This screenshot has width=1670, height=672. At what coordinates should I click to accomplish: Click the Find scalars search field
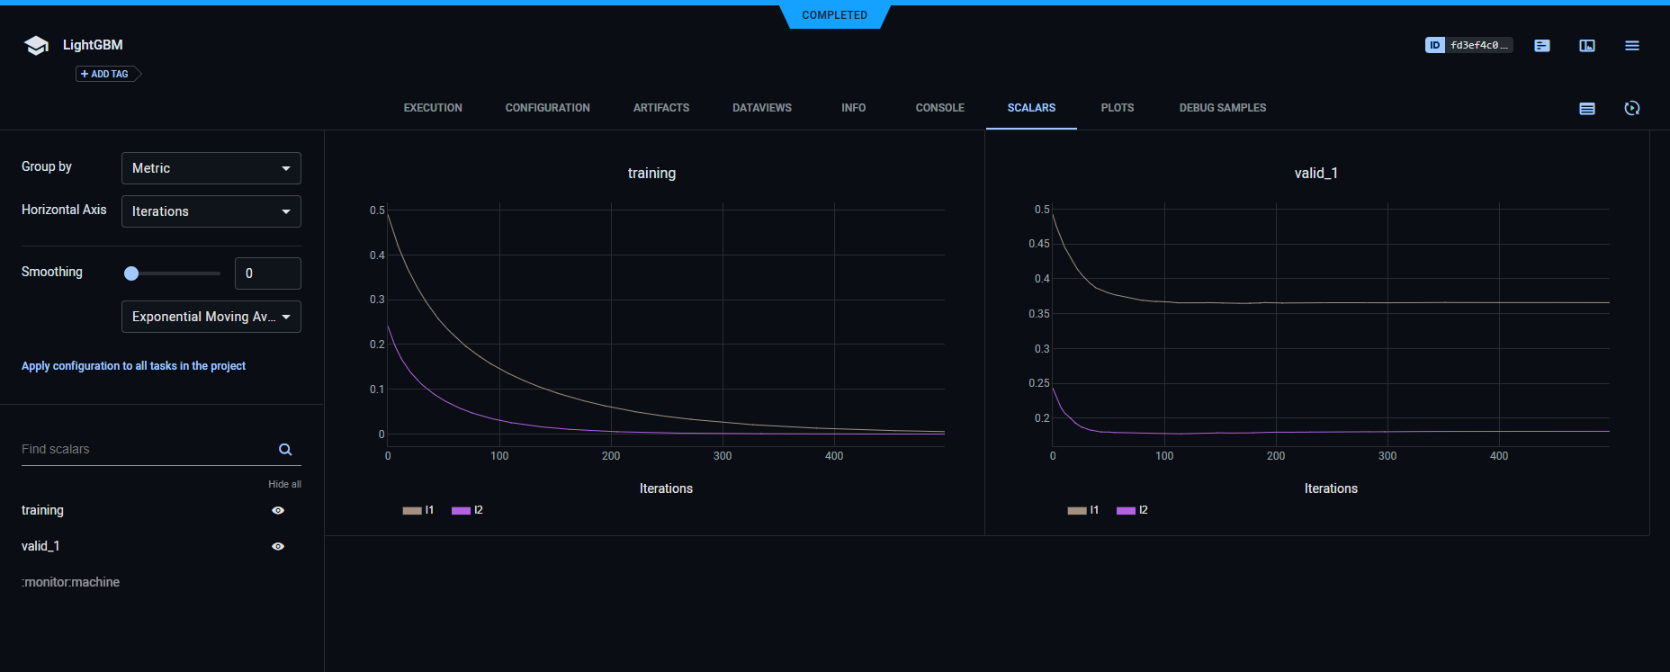pyautogui.click(x=144, y=449)
